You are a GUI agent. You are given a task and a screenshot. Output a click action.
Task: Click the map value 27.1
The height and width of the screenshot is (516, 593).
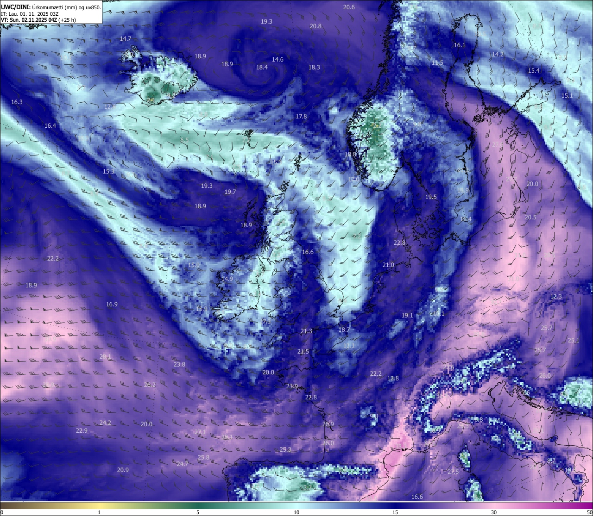tap(200, 432)
